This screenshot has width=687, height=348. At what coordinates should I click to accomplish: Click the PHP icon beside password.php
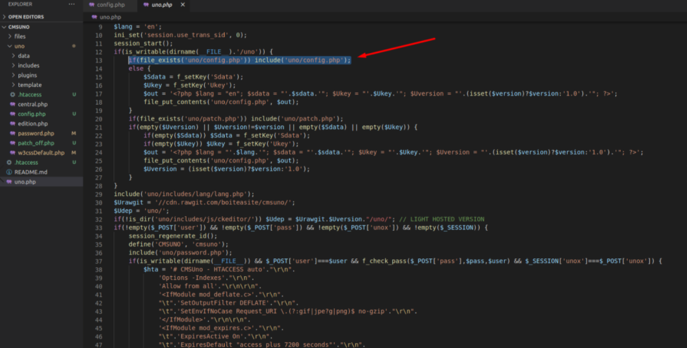tap(13, 133)
